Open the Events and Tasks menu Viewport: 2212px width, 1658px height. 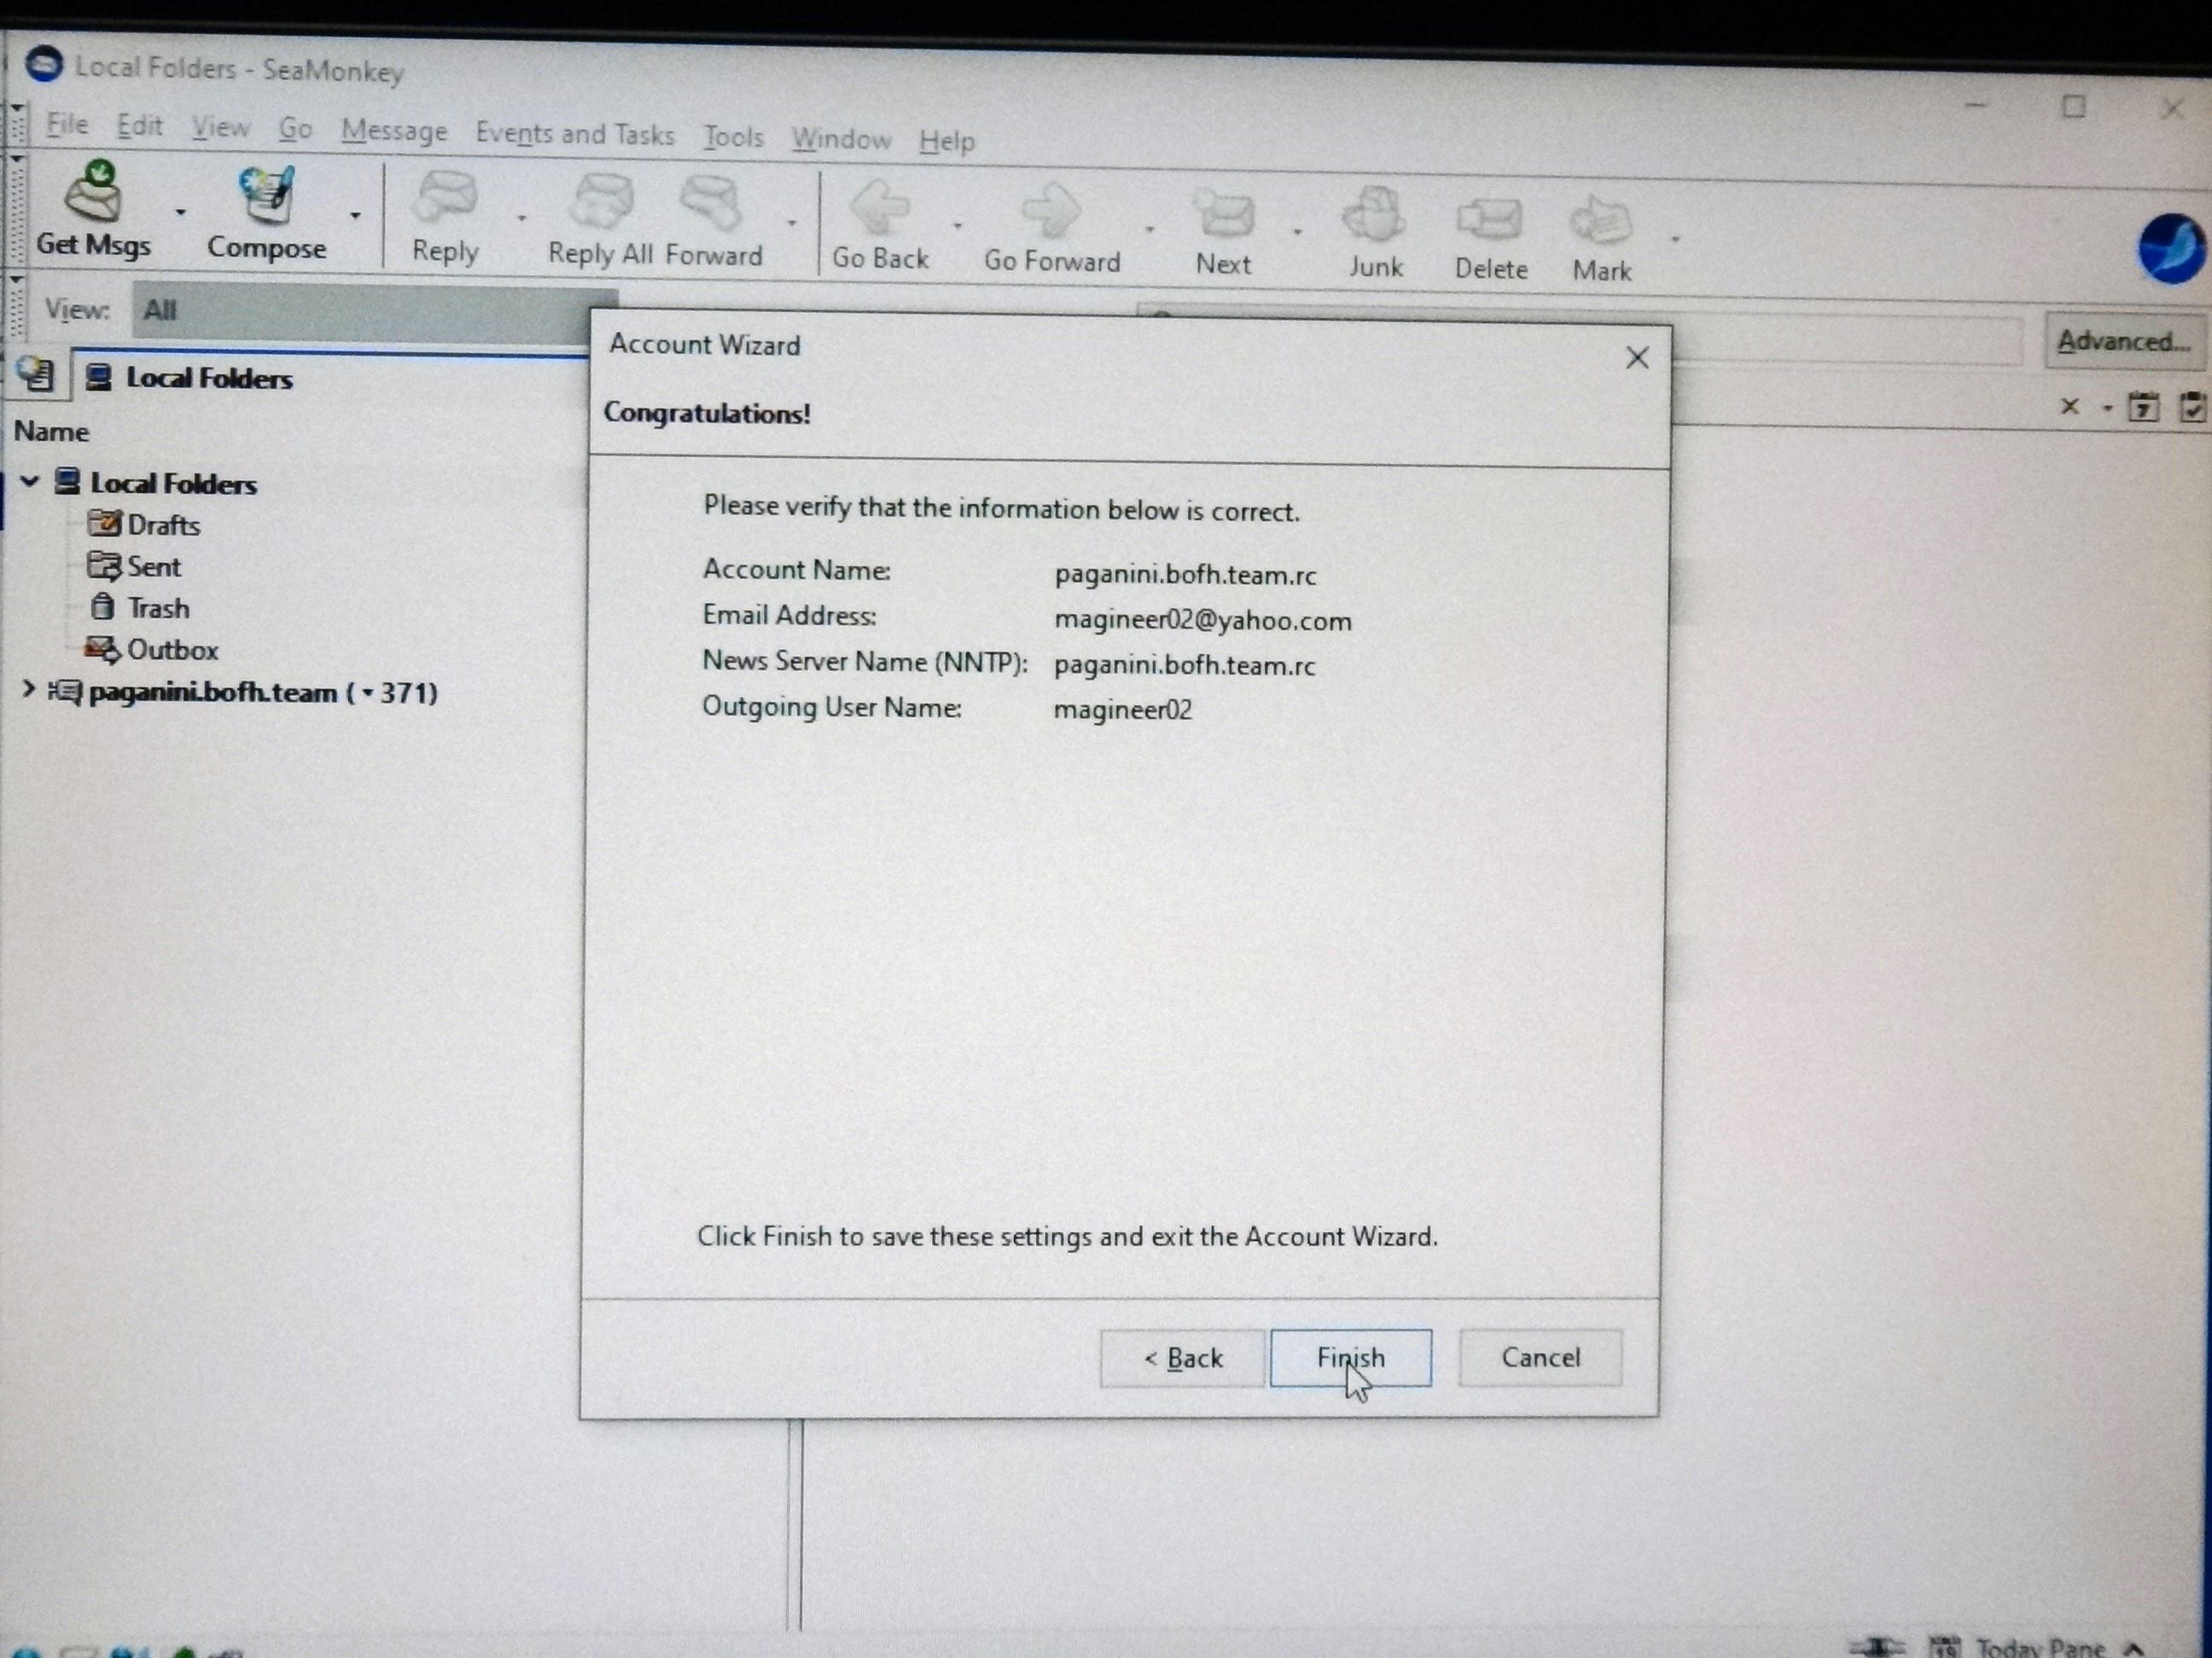[x=575, y=134]
